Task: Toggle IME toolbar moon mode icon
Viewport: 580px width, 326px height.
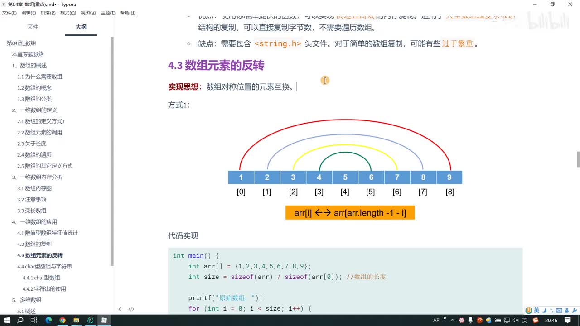Action: point(544,310)
